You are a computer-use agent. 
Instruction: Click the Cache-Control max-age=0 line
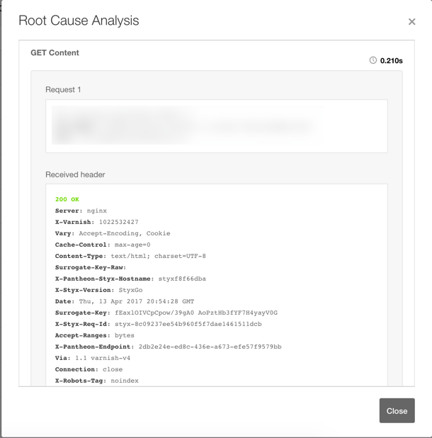pos(103,245)
